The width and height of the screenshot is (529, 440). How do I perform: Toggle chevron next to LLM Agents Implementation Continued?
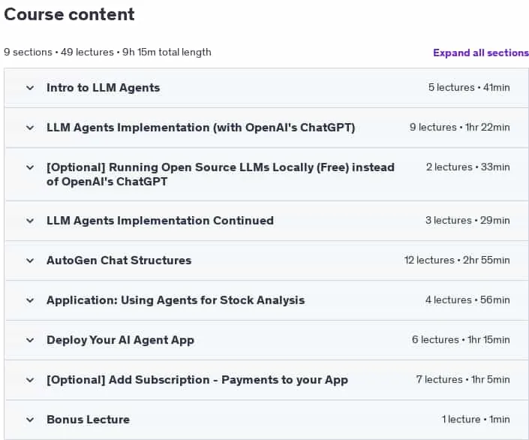(x=30, y=221)
